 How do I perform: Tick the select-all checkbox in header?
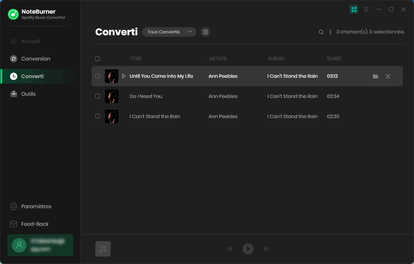[x=97, y=59]
